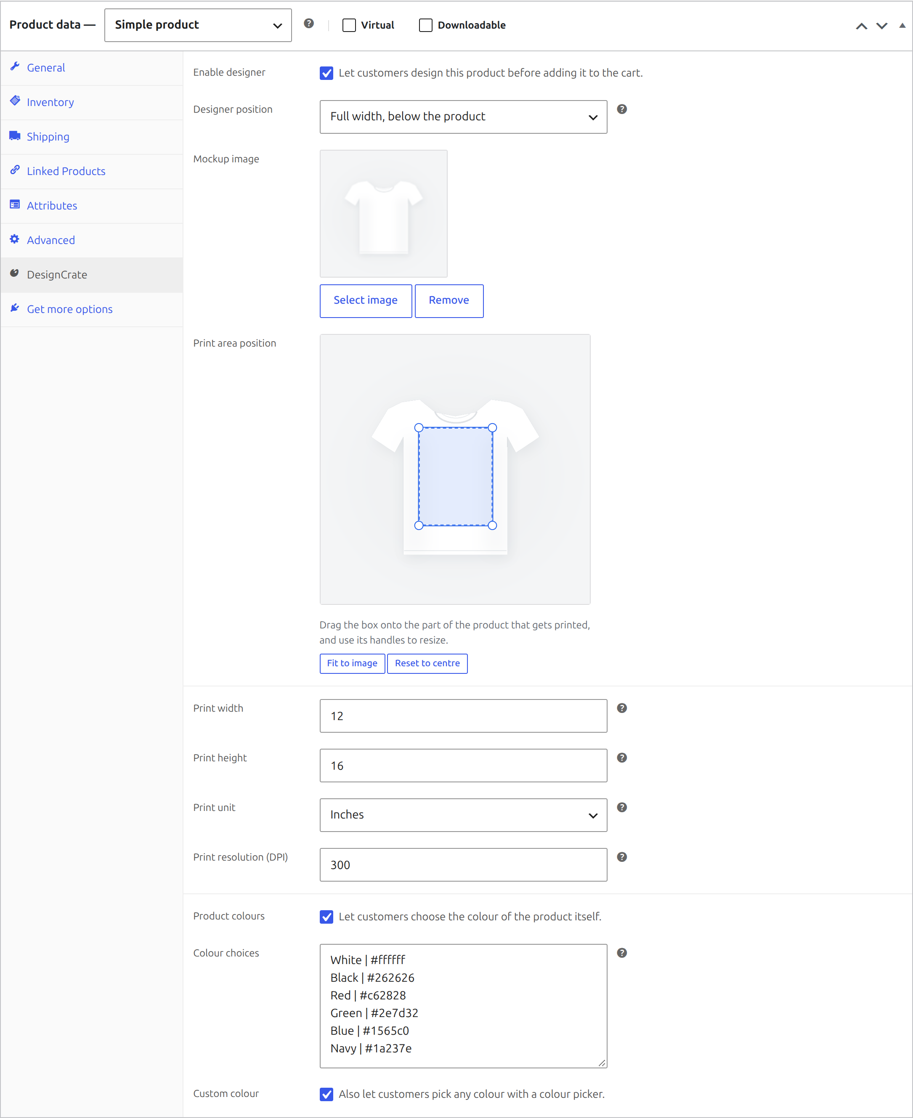This screenshot has height=1118, width=913.
Task: Switch to the Inventory tab
Action: pyautogui.click(x=92, y=102)
